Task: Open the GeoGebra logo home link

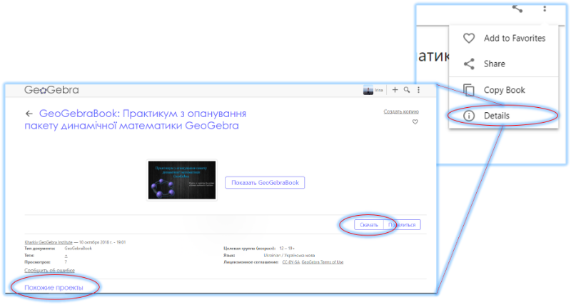Action: (51, 90)
